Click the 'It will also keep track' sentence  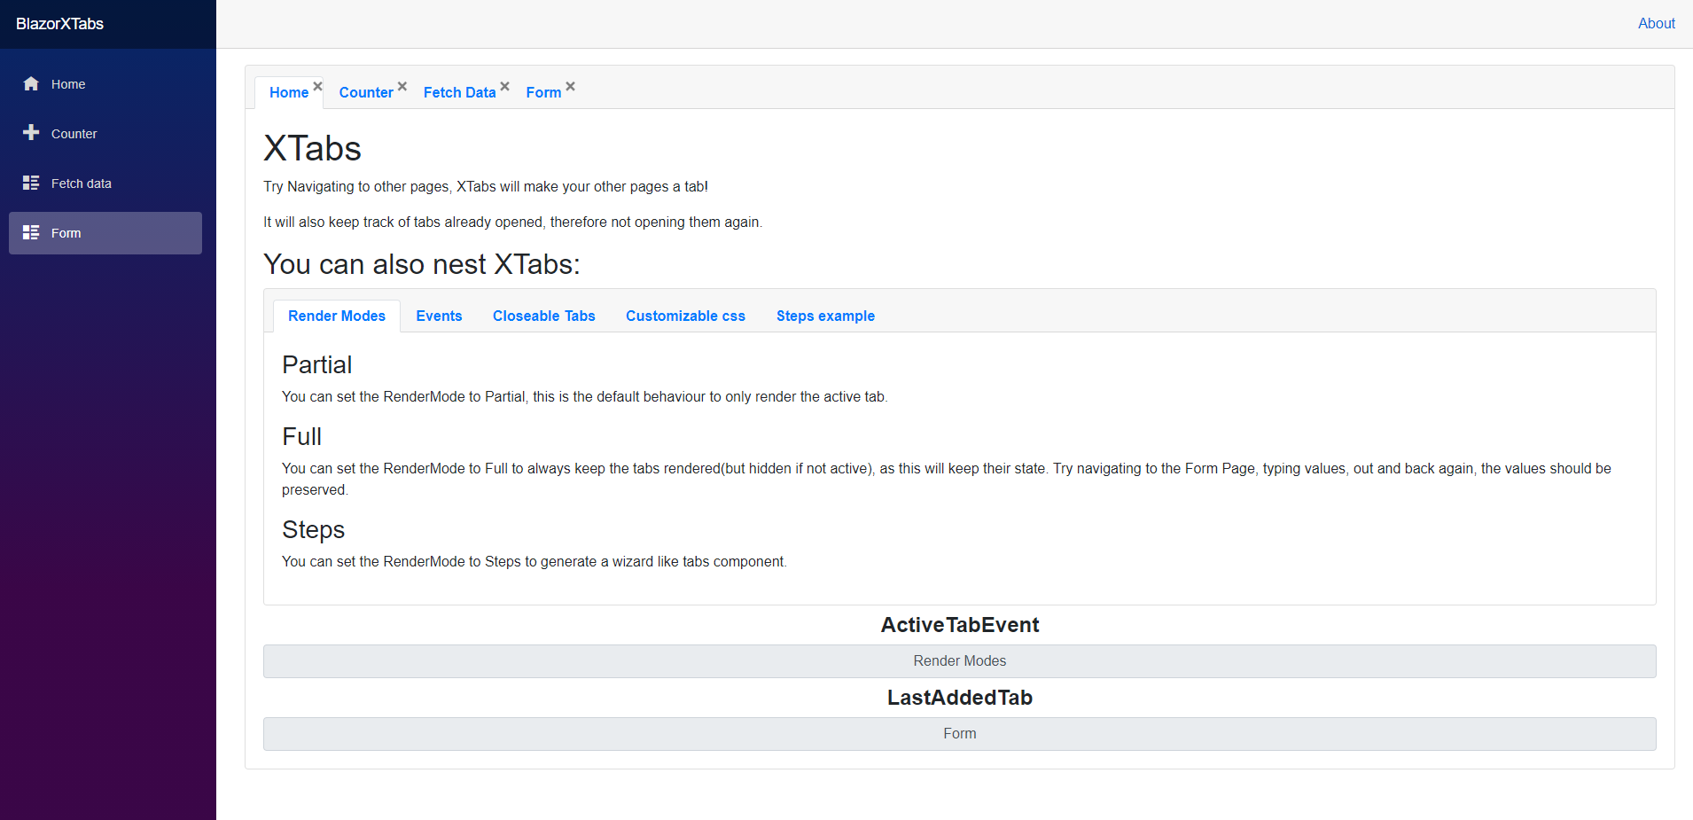[x=512, y=222]
